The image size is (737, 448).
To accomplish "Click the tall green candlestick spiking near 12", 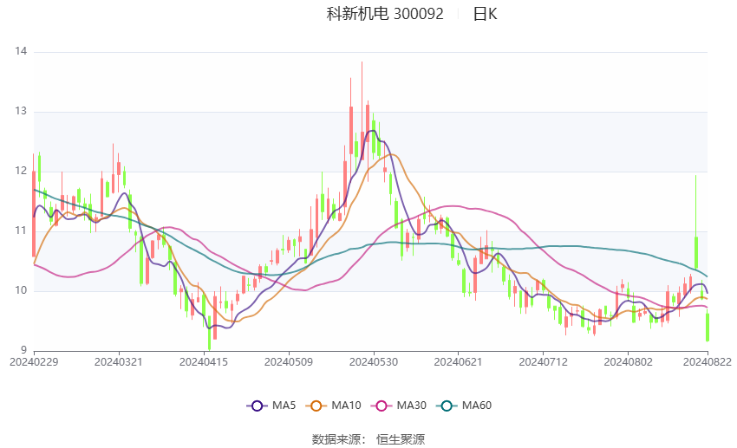I will click(696, 222).
